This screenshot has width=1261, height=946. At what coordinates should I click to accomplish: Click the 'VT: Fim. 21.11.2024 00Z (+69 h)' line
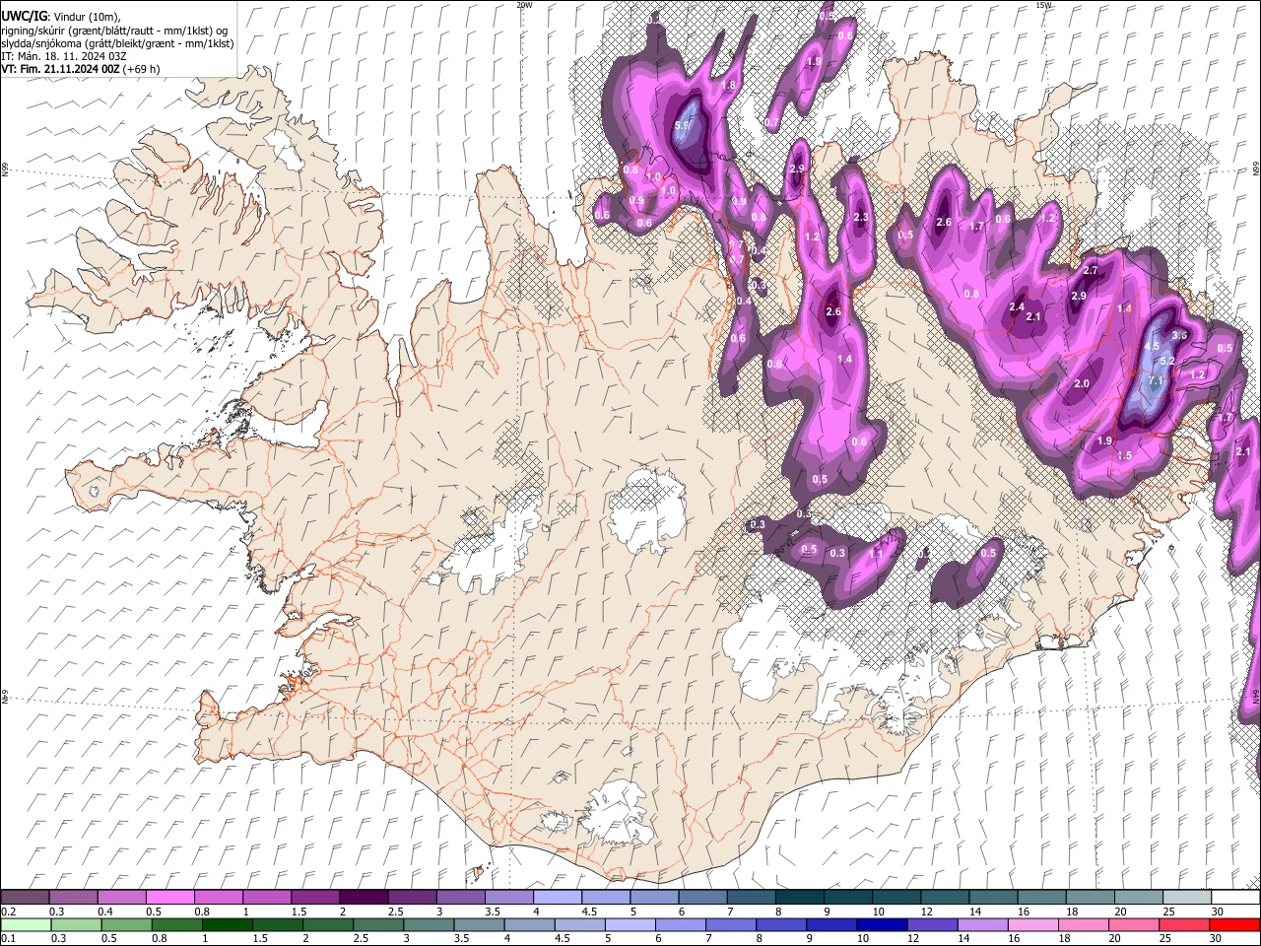(x=81, y=69)
